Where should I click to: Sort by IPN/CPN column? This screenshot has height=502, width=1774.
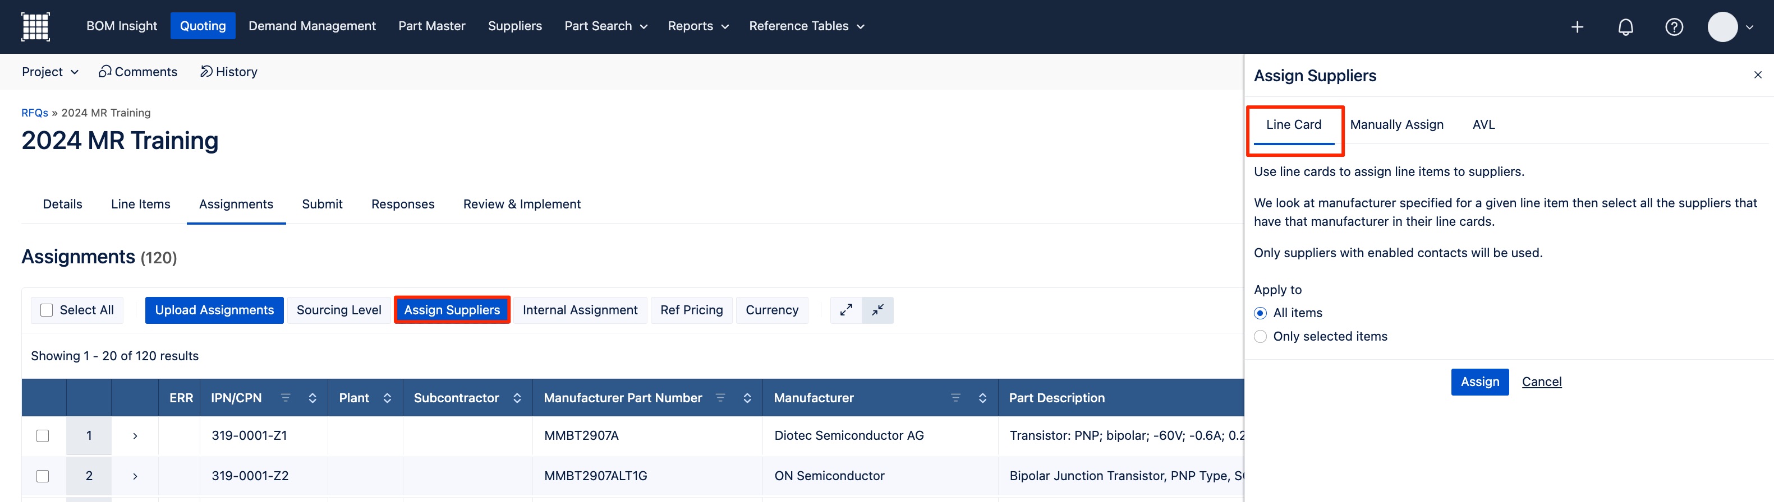[x=312, y=397]
